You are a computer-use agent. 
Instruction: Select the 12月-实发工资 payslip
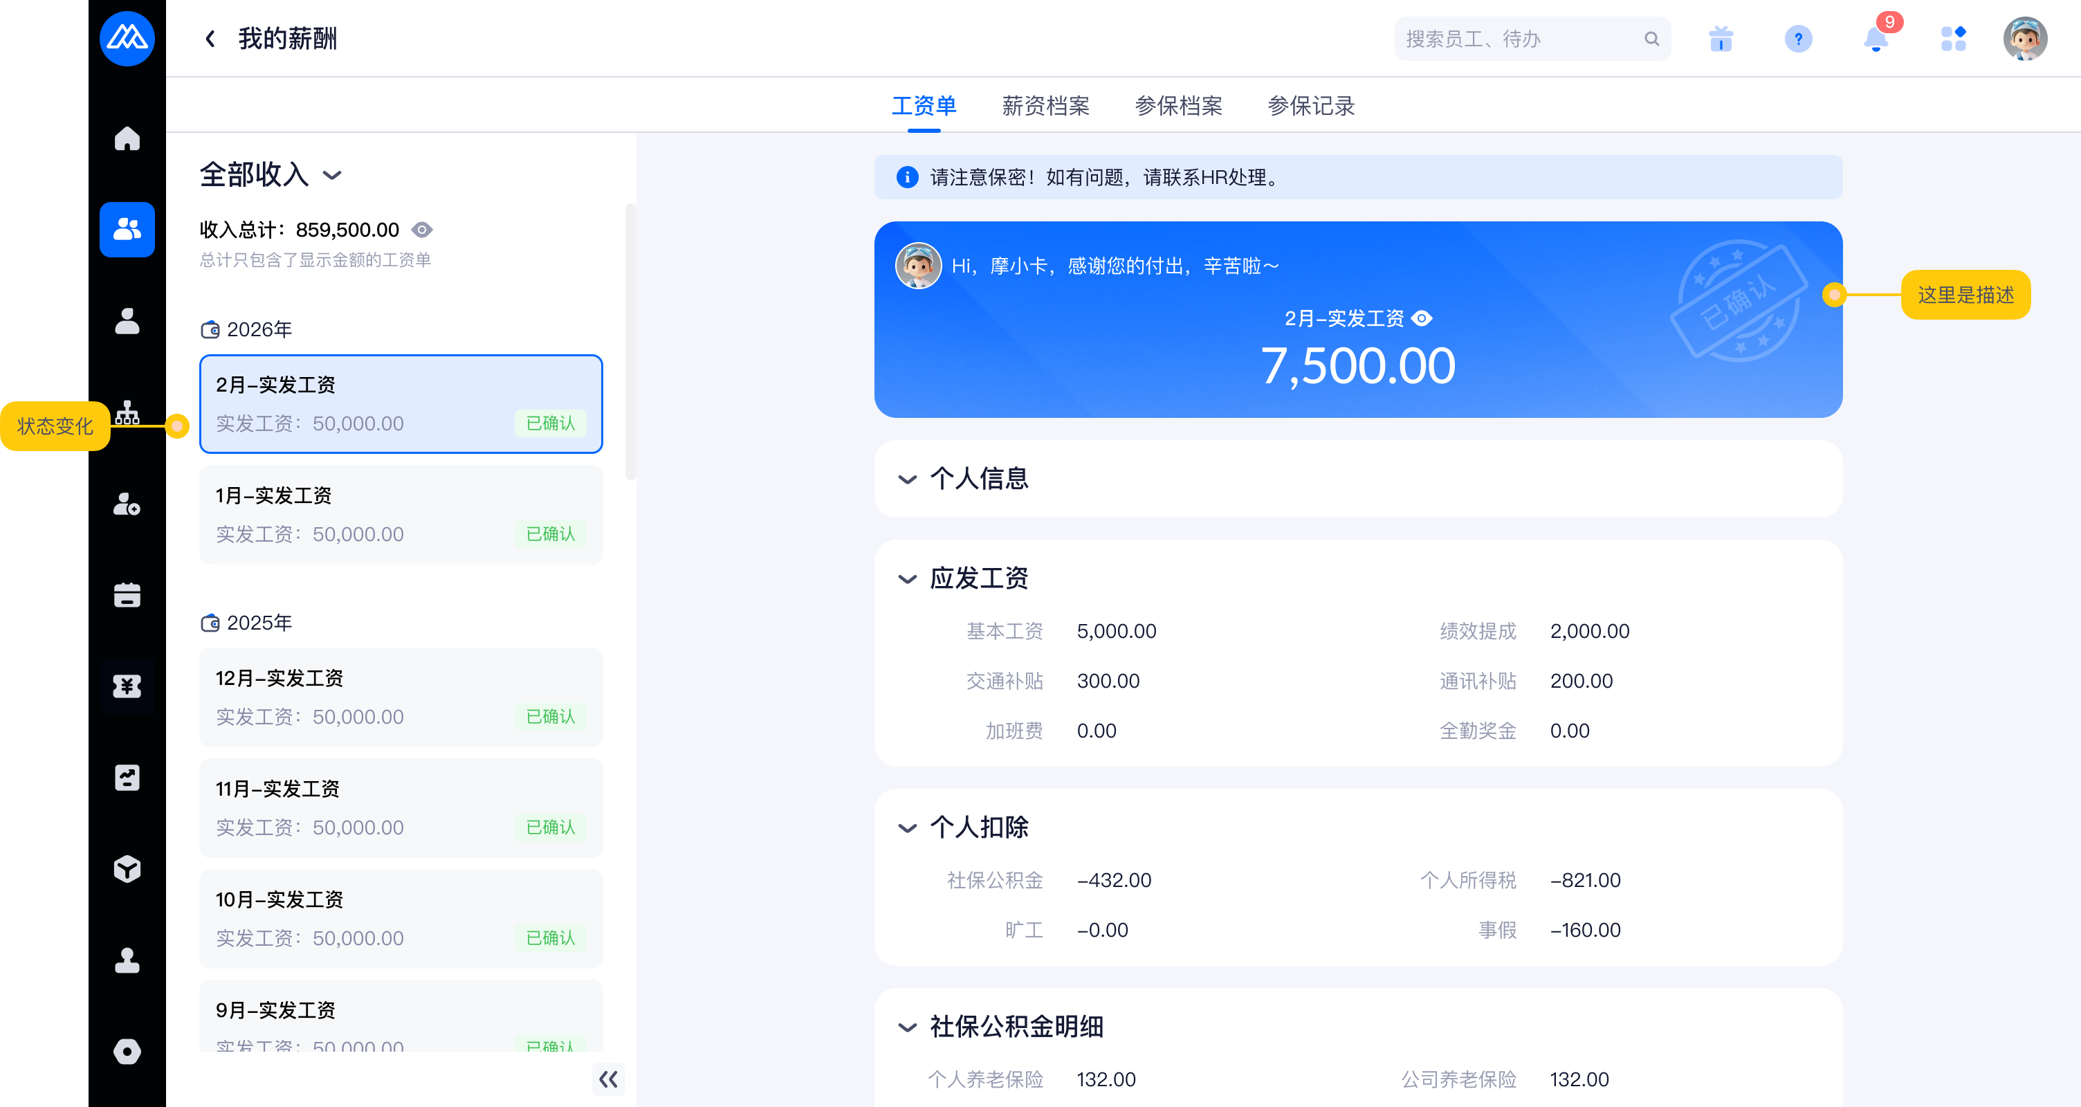pyautogui.click(x=401, y=697)
